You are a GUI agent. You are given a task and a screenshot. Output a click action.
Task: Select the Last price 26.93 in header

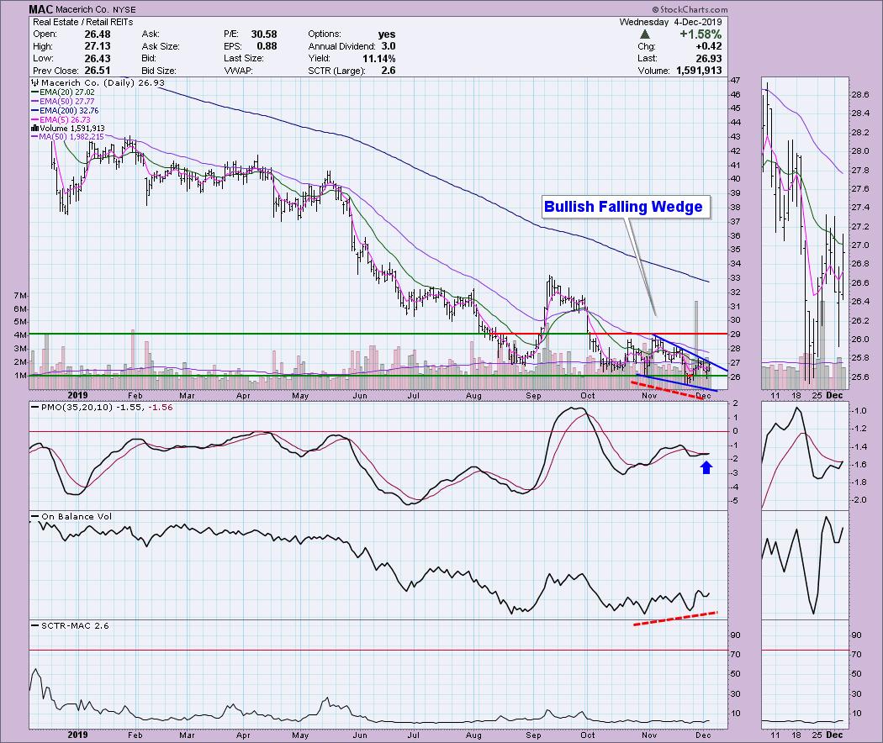click(708, 59)
